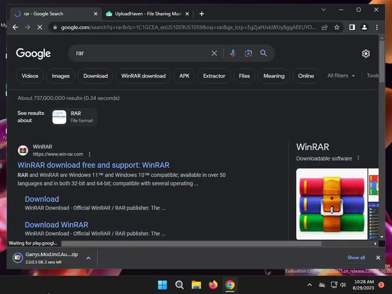Screen dimensions: 392x294
Task: Show hidden system tray icons
Action: coord(309,285)
